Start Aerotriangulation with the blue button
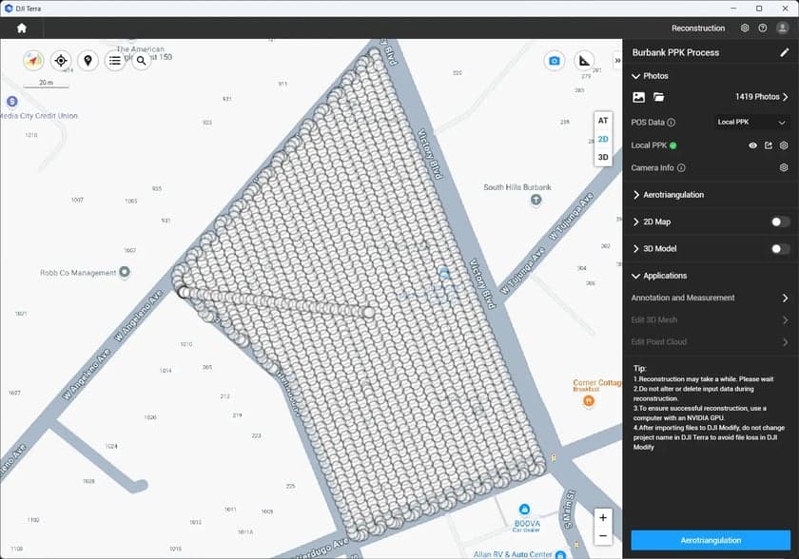The image size is (799, 559). point(711,539)
